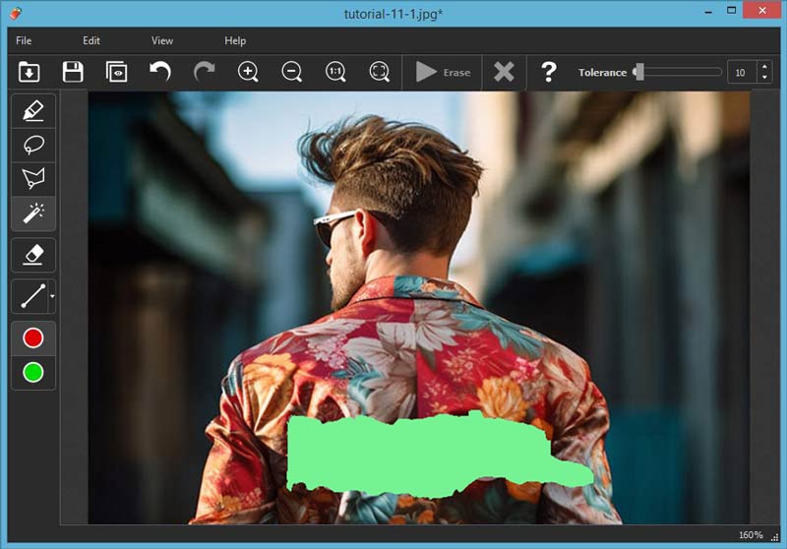Image resolution: width=787 pixels, height=549 pixels.
Task: Select the Lasso tool
Action: click(33, 145)
